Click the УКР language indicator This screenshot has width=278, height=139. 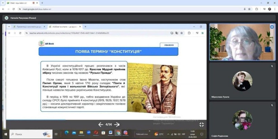pos(183,134)
